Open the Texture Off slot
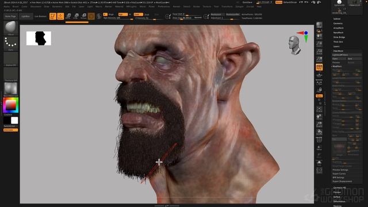The image size is (368, 207). (x=10, y=74)
